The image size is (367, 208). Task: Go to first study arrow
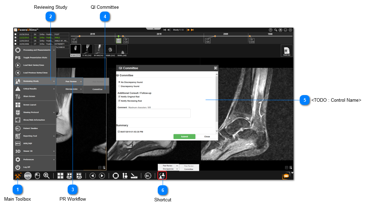pyautogui.click(x=164, y=30)
